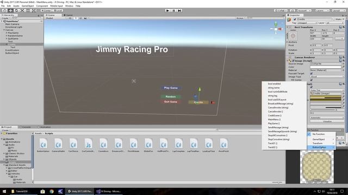Open the Cloud services icon
The height and width of the screenshot is (195, 348).
tap(293, 10)
